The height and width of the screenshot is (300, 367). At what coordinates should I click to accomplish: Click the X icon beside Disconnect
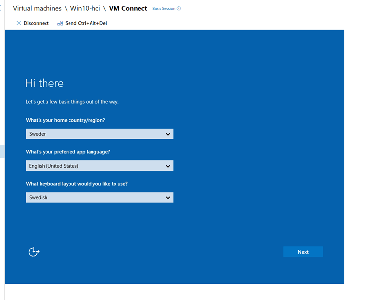(19, 23)
